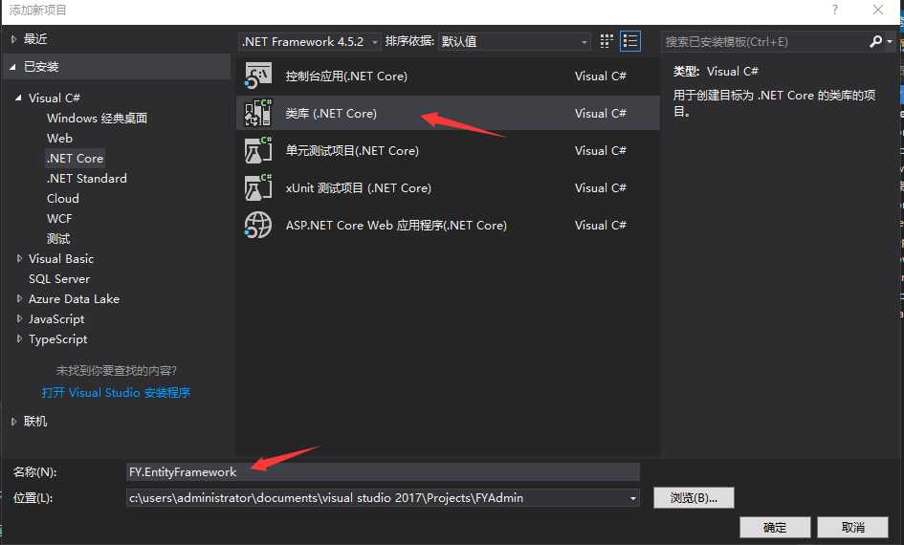Image resolution: width=904 pixels, height=545 pixels.
Task: Collapse the Visual C# tree node
Action: click(x=18, y=98)
